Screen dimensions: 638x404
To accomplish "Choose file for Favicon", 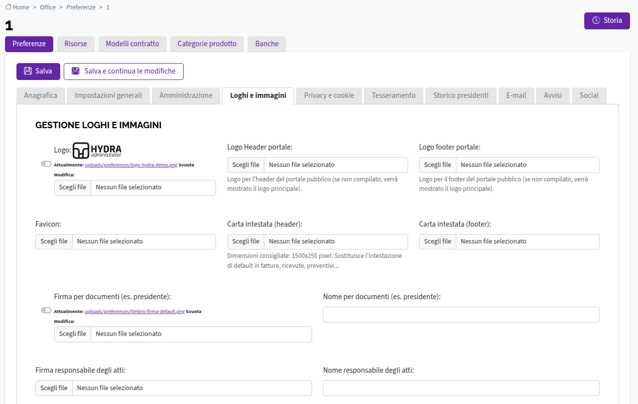I will click(125, 242).
